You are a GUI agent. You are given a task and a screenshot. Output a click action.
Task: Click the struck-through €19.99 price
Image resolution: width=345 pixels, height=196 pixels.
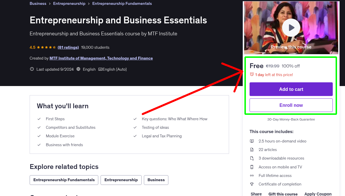tap(272, 66)
